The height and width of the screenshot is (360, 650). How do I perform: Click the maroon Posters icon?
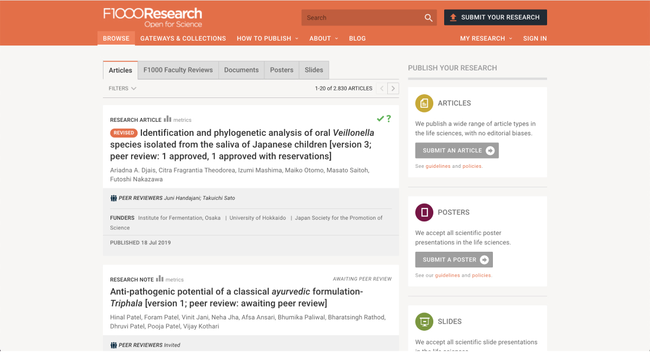[x=424, y=212]
